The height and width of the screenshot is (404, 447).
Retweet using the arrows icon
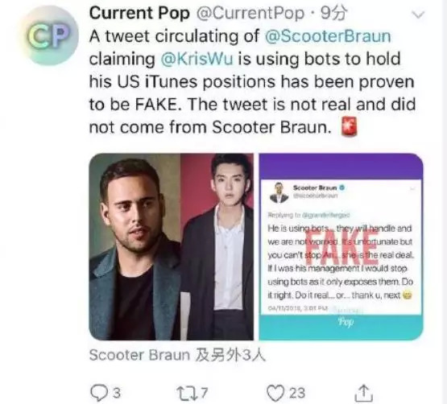tap(186, 394)
